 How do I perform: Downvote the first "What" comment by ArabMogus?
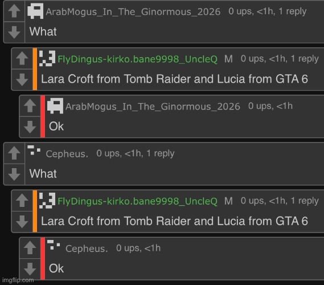coord(14,32)
